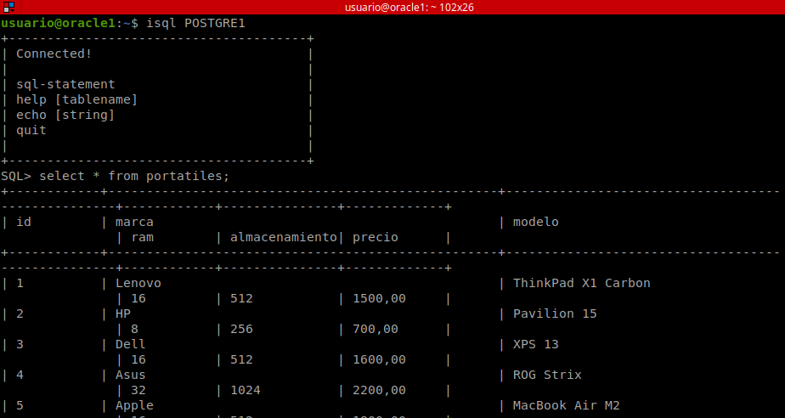
Task: Click the '8' ram value in HP row
Action: pos(135,330)
